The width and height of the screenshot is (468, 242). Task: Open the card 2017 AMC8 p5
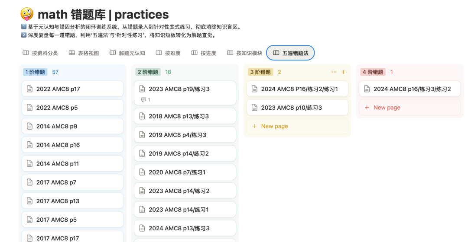pos(72,220)
